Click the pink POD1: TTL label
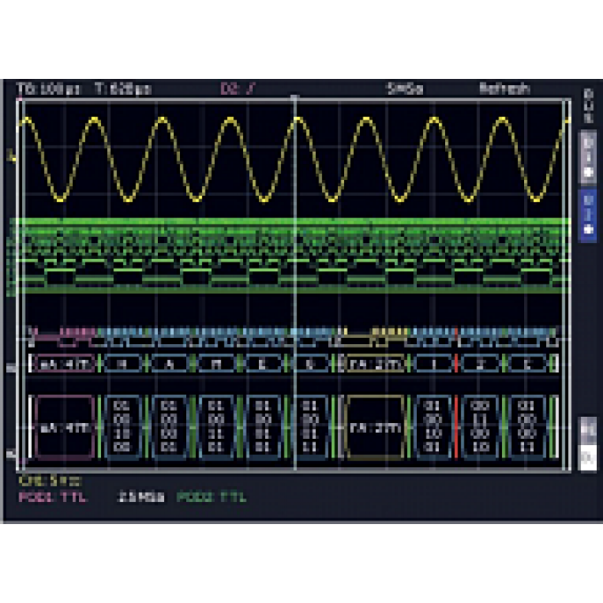The image size is (603, 603). [52, 497]
